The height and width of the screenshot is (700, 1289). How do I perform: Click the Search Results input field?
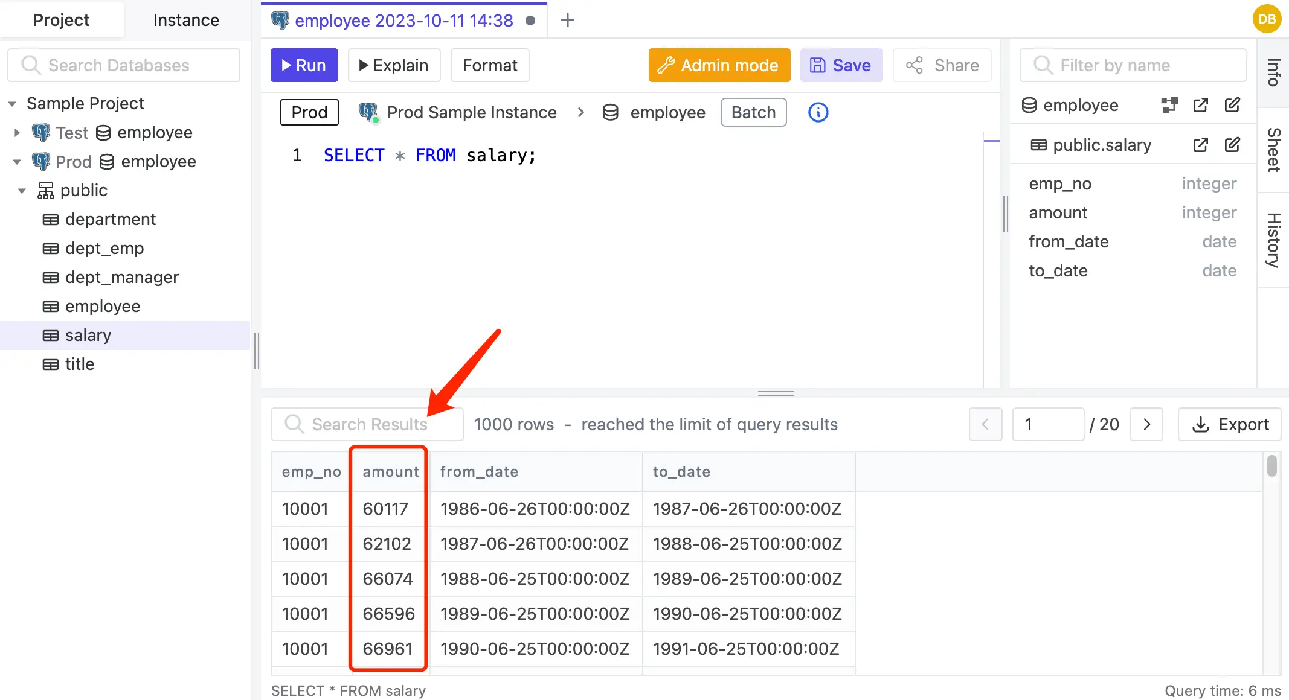(x=368, y=424)
